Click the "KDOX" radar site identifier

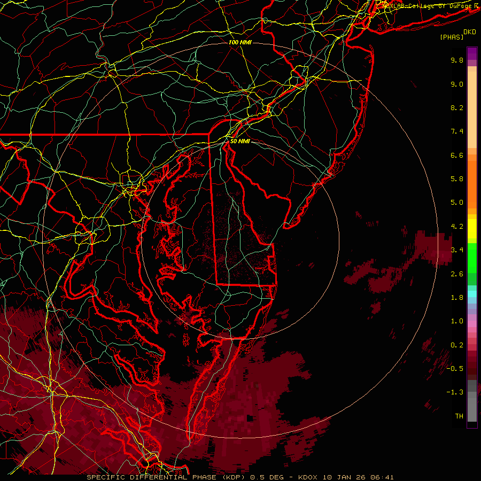coord(308,477)
